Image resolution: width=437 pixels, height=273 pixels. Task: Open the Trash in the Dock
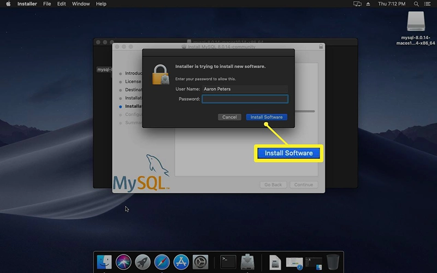tap(333, 262)
